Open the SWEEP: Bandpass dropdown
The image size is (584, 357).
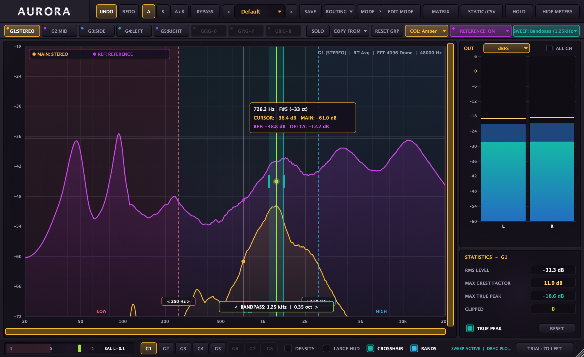coord(546,31)
